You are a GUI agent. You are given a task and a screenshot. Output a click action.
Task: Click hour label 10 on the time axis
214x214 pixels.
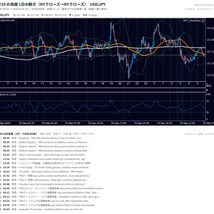34,83
